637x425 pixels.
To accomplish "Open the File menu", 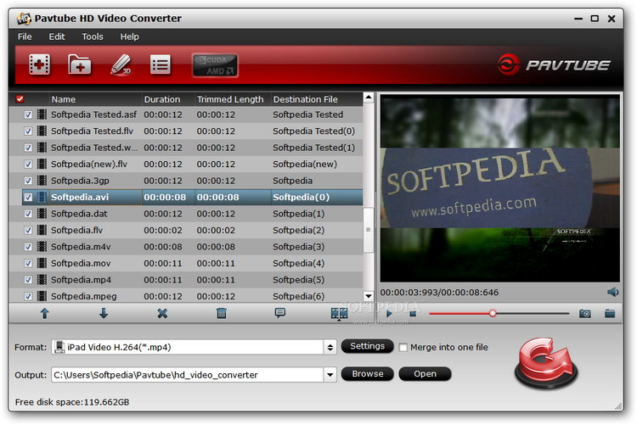I will pyautogui.click(x=25, y=37).
